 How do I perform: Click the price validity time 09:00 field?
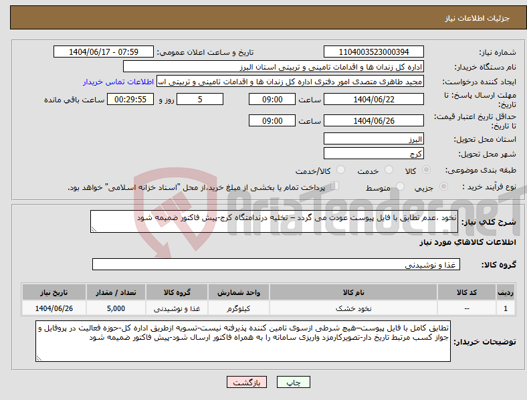coord(272,120)
